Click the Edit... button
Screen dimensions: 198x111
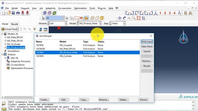coord(64,100)
